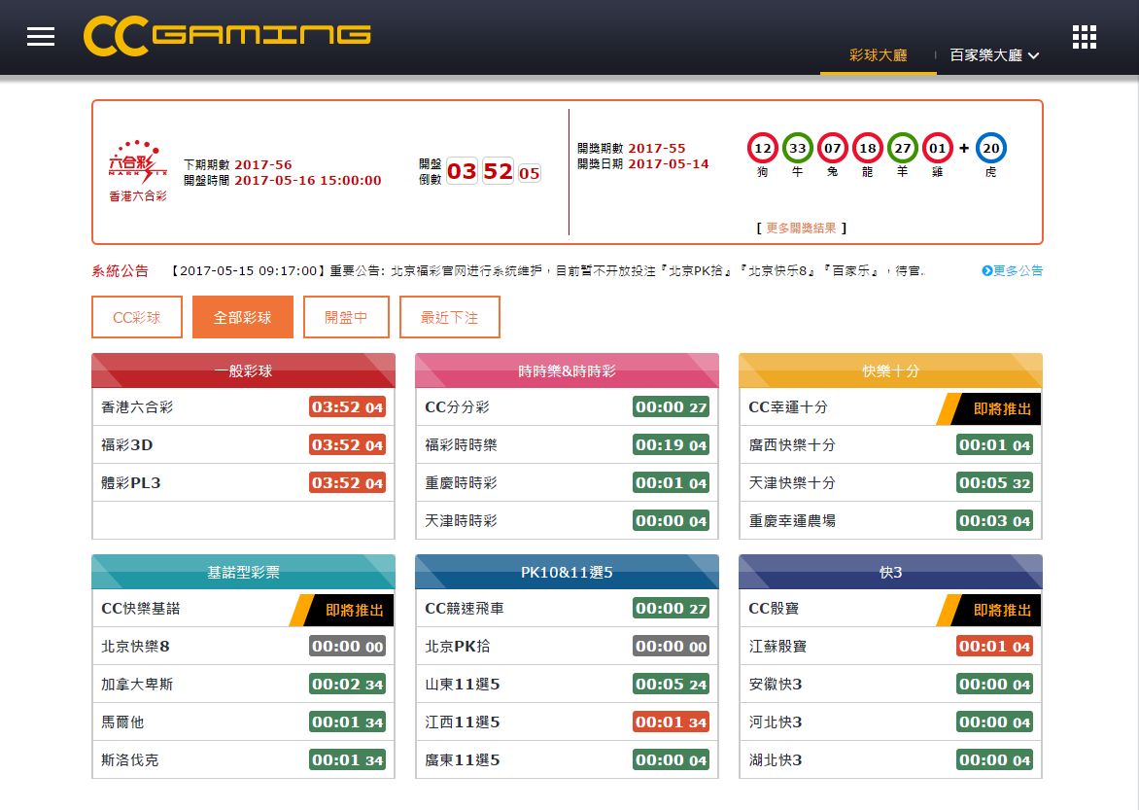Open 湖北快3 game row
Screen dimensions: 1139x810
click(890, 759)
